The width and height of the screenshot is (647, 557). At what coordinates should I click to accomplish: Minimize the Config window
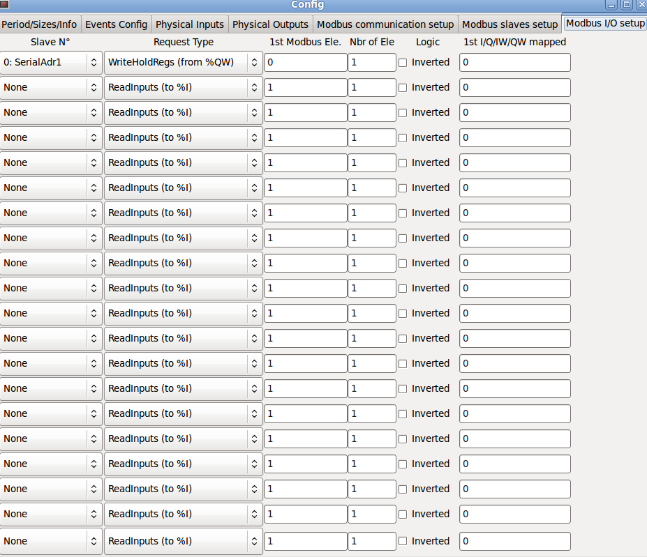(x=611, y=5)
